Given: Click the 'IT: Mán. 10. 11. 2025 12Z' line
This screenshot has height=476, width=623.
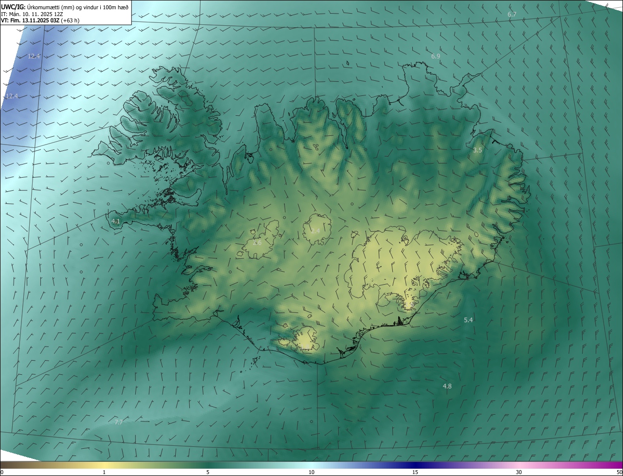Looking at the screenshot, I should coord(32,14).
